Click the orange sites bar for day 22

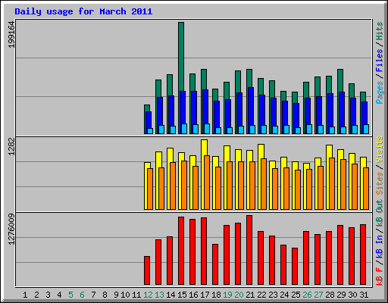pos(264,184)
